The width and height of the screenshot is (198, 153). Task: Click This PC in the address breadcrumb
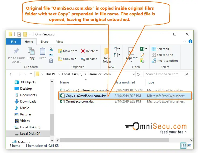click(51, 74)
